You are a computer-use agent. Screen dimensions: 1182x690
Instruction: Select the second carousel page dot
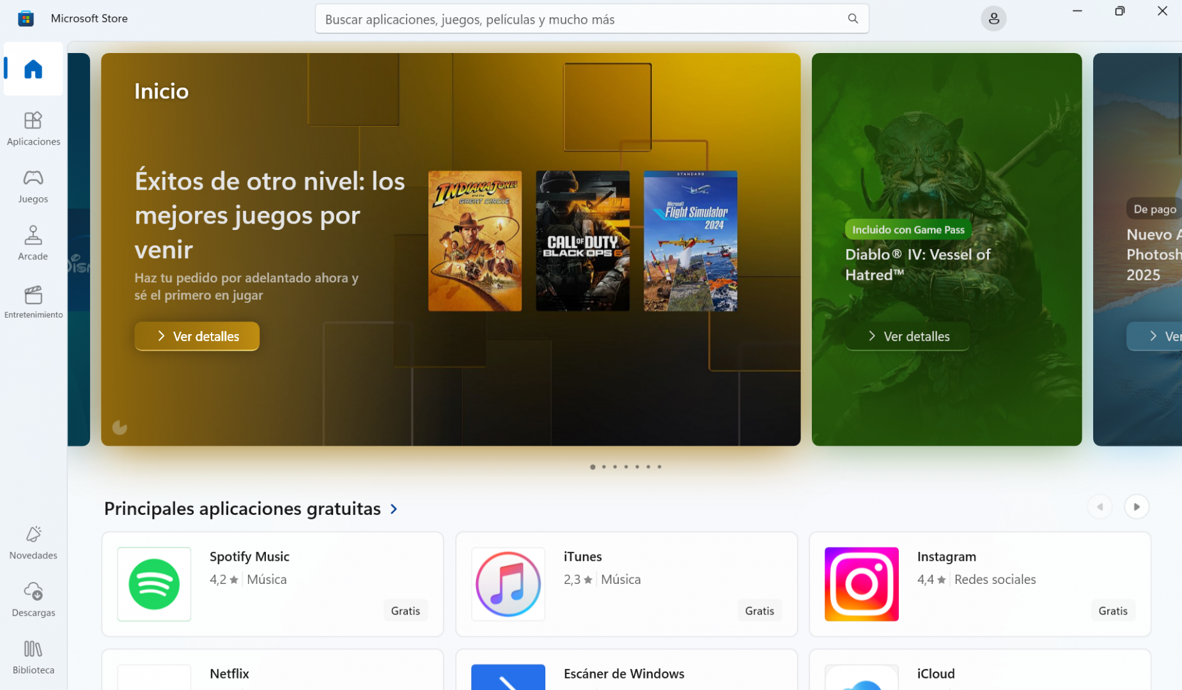pos(603,467)
